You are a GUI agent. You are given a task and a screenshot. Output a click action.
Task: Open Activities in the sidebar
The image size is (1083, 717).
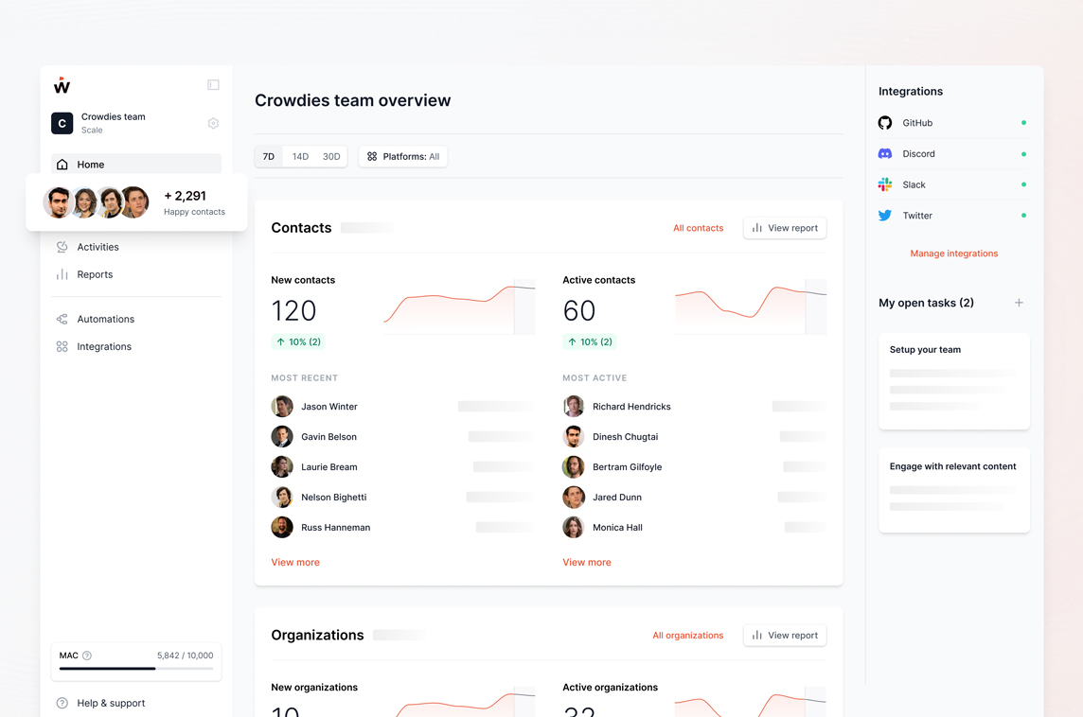coord(136,246)
